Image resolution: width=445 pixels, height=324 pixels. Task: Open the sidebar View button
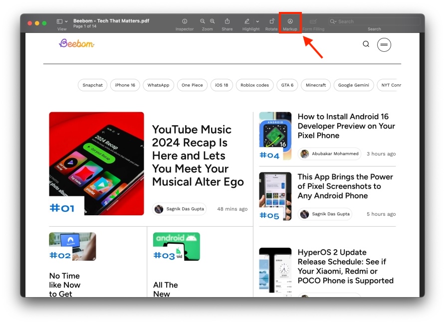pos(59,21)
